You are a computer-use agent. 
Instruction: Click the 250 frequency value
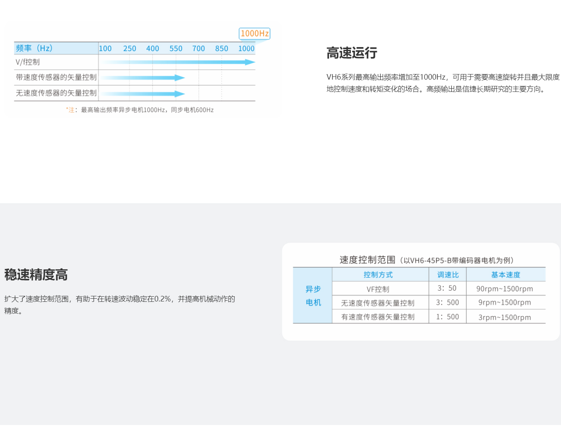pos(129,48)
